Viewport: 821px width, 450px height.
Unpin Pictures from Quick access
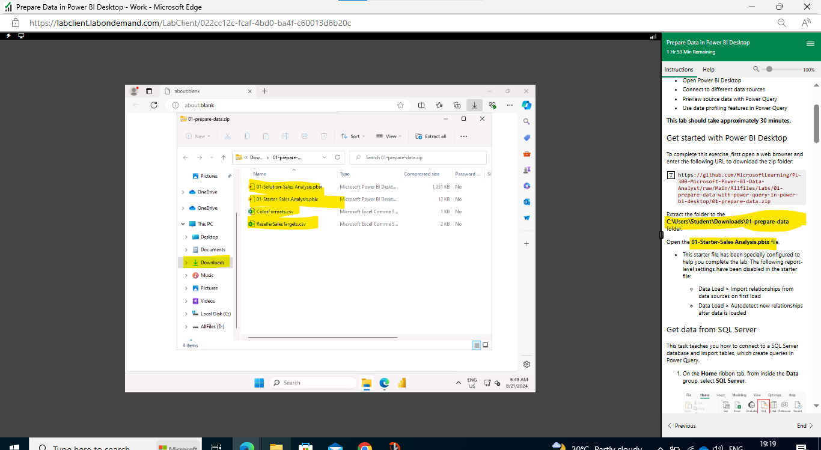(x=230, y=175)
